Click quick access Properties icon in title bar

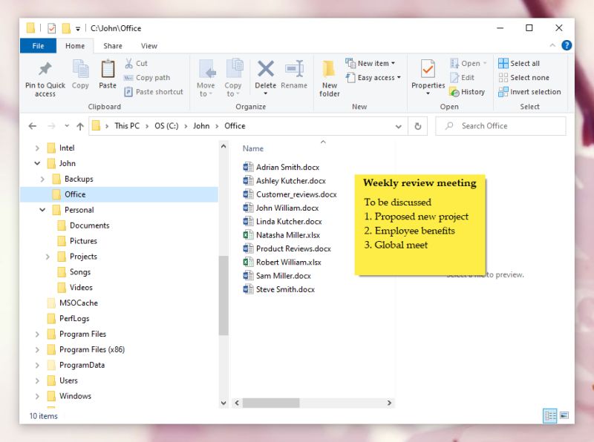[x=51, y=28]
